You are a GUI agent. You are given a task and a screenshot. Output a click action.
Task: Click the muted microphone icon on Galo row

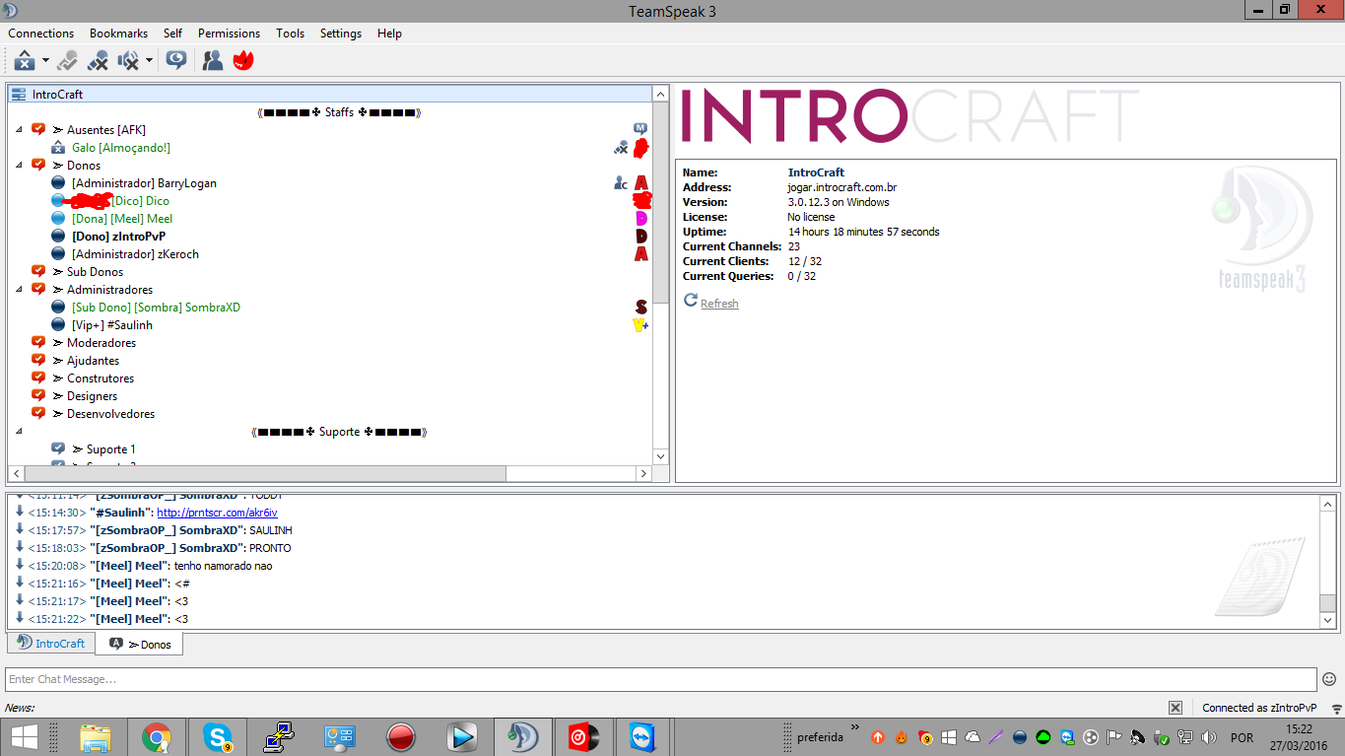(x=621, y=148)
